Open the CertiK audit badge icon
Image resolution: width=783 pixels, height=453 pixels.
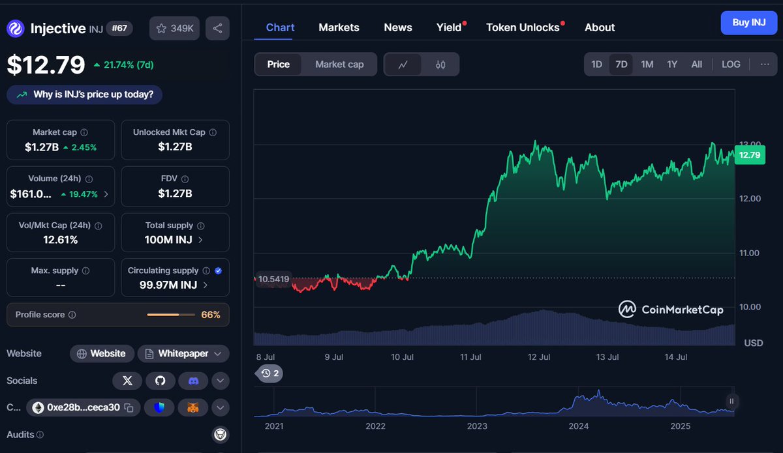221,435
